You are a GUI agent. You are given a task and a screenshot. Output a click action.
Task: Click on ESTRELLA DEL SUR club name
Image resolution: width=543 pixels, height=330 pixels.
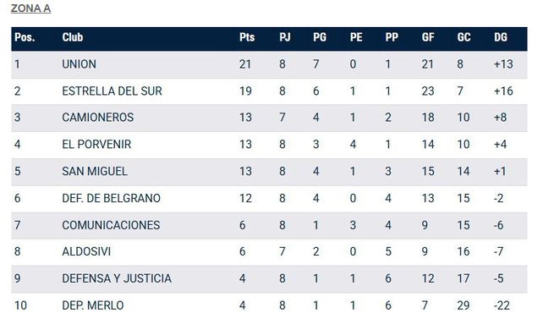point(112,91)
